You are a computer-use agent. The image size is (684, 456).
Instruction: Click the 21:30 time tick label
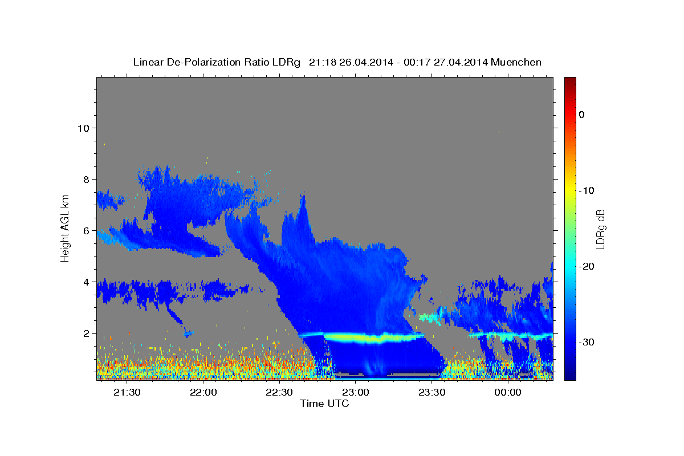coord(127,392)
